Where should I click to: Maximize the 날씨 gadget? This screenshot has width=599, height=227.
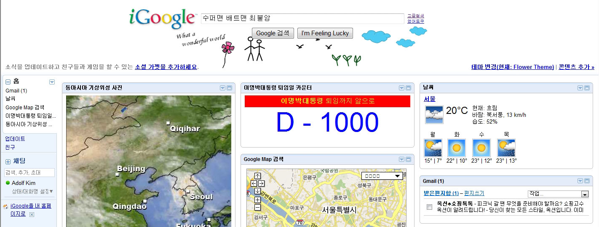587,88
